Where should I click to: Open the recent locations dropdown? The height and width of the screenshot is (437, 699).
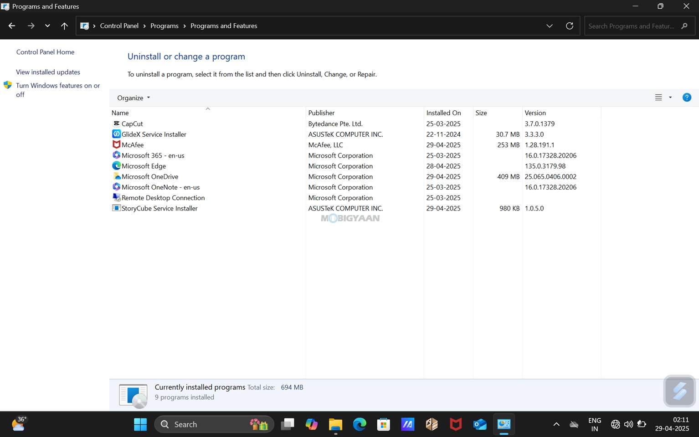[x=47, y=26]
